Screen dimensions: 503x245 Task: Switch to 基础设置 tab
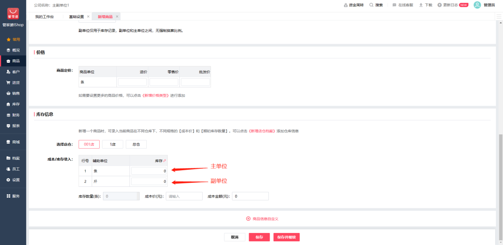(76, 17)
